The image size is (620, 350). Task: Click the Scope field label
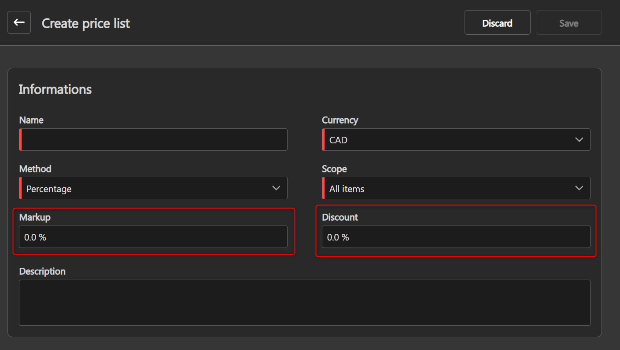pos(334,169)
